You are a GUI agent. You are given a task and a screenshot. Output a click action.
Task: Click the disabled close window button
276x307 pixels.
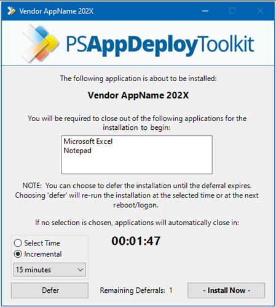pyautogui.click(x=260, y=10)
